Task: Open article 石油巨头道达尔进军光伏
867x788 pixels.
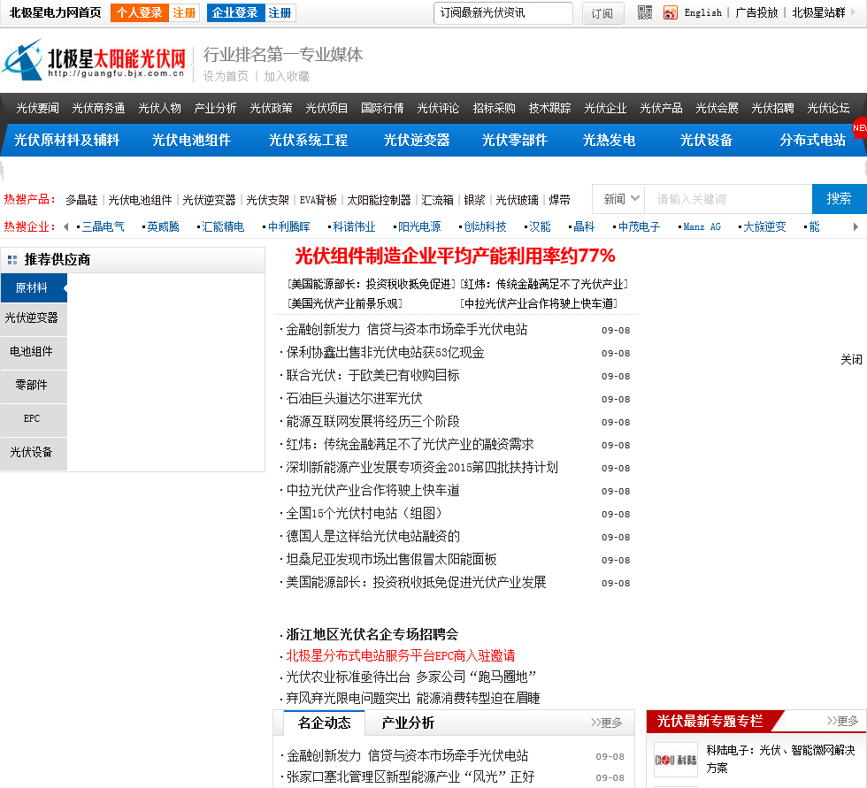Action: (354, 398)
